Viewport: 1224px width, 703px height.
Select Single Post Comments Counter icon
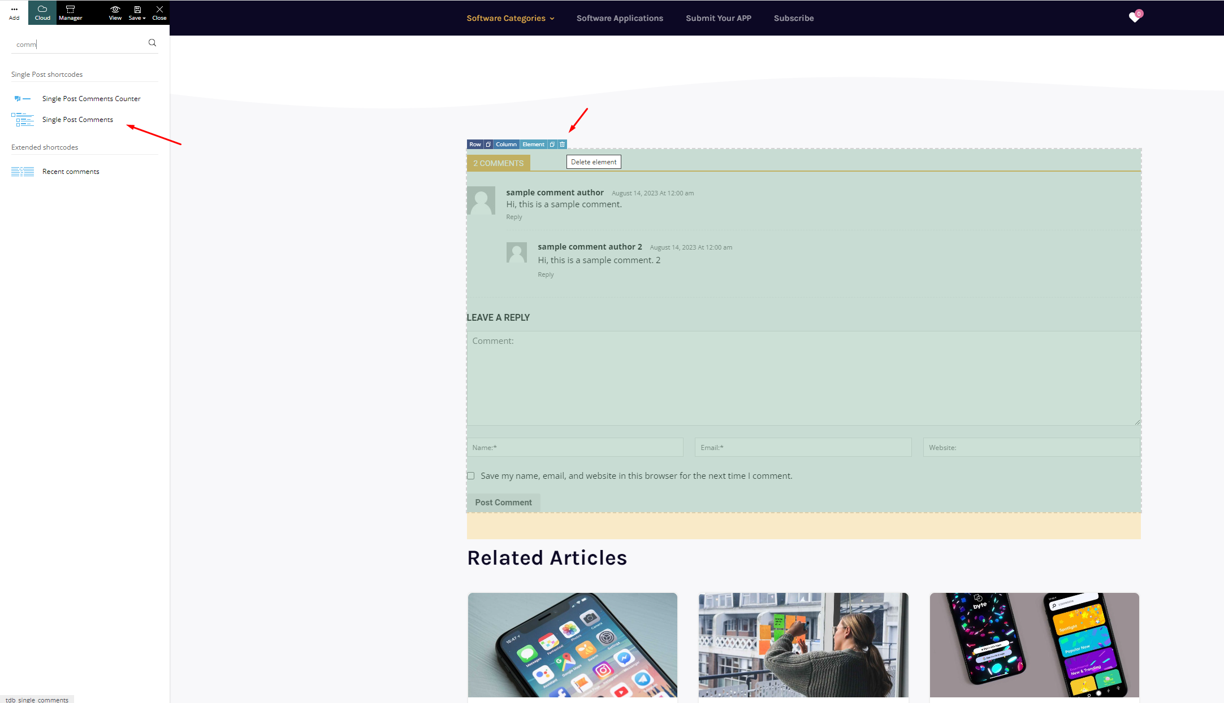pos(23,99)
